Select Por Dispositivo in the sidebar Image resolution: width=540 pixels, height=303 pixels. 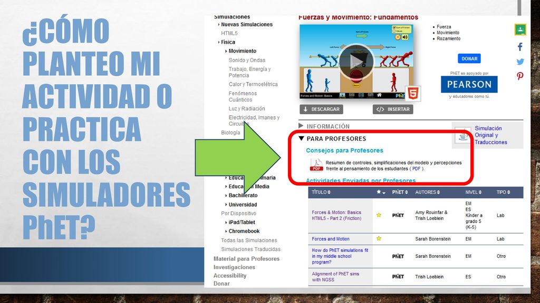[x=239, y=214]
